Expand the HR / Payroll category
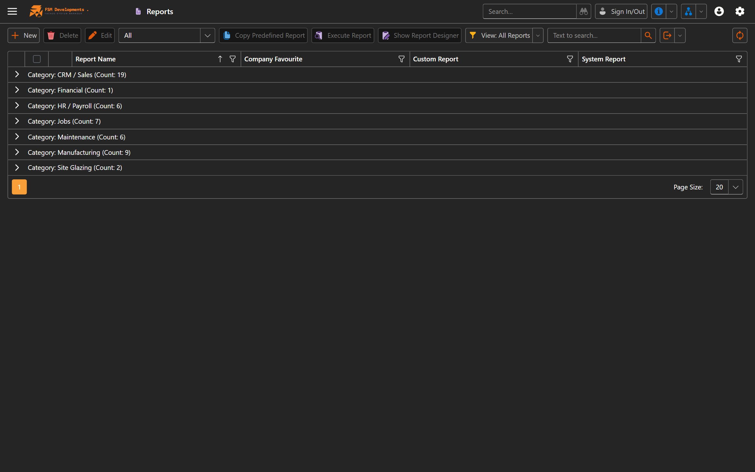This screenshot has width=755, height=472. point(17,106)
